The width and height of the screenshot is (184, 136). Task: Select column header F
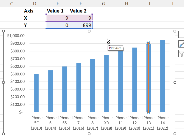pyautogui.click(x=80, y=4)
